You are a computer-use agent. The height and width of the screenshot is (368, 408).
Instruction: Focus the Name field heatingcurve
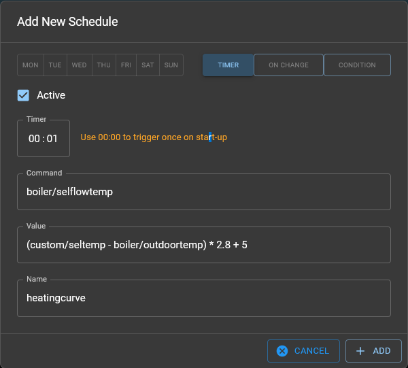click(204, 298)
